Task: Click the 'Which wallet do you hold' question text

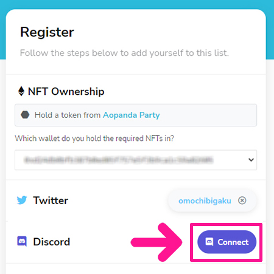Action: click(x=94, y=139)
